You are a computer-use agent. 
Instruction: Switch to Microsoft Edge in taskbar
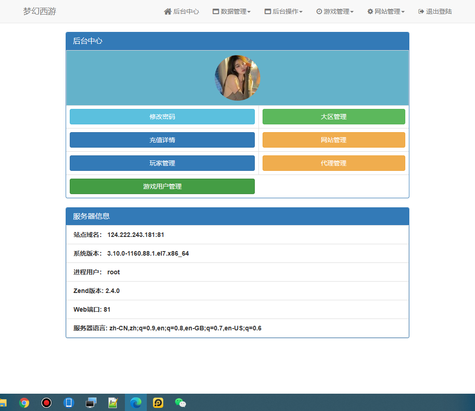coord(136,403)
